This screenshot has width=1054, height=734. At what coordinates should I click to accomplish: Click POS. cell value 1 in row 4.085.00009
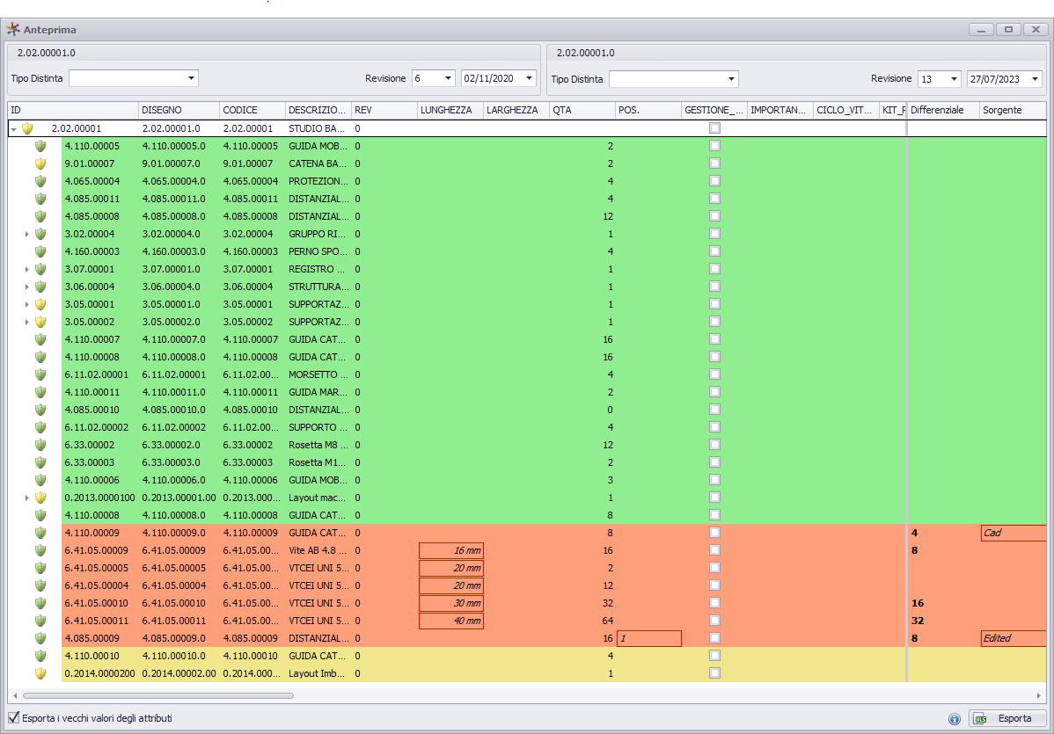(x=648, y=639)
